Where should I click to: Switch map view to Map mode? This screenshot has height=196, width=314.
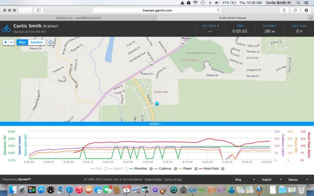(22, 42)
